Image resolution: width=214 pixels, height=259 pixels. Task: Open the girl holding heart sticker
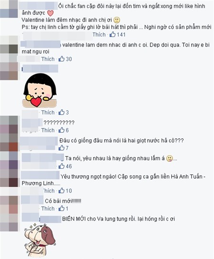click(39, 91)
